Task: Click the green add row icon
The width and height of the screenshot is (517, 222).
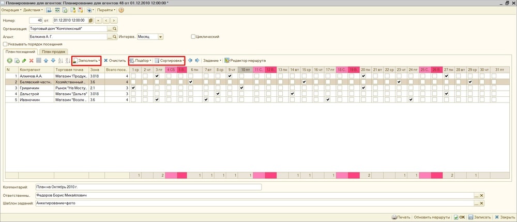Action: pos(9,61)
